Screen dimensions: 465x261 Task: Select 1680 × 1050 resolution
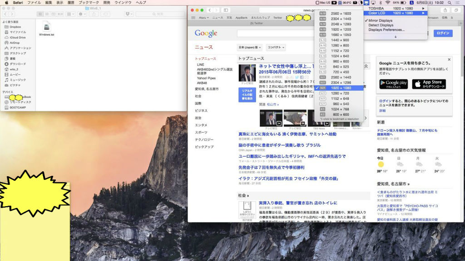click(339, 35)
